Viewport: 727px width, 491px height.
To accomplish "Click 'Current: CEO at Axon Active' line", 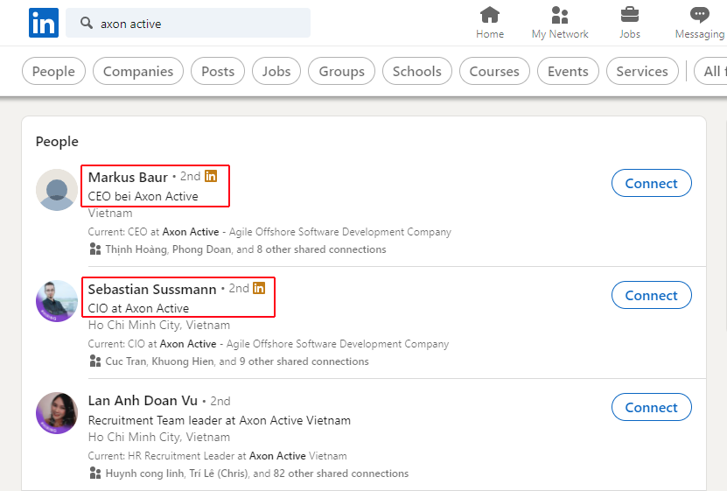I will pyautogui.click(x=269, y=232).
